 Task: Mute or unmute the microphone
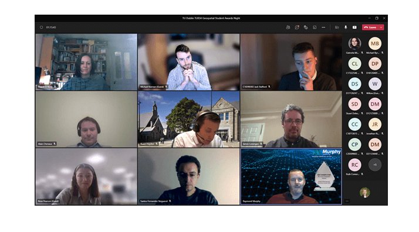click(346, 27)
